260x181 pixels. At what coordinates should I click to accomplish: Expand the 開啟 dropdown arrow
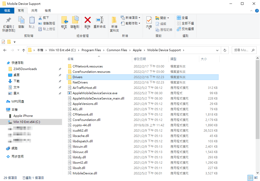pyautogui.click(x=168, y=18)
